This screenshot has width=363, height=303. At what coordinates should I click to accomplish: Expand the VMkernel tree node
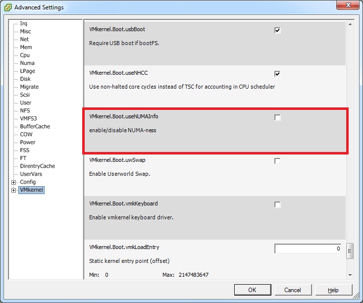pos(14,190)
